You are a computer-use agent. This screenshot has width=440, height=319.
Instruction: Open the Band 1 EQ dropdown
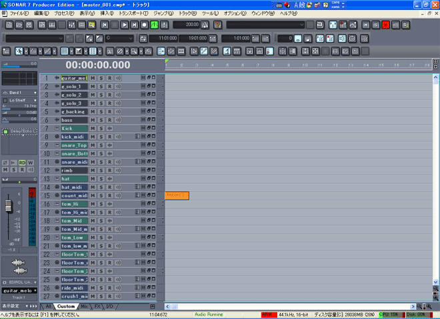click(x=34, y=92)
